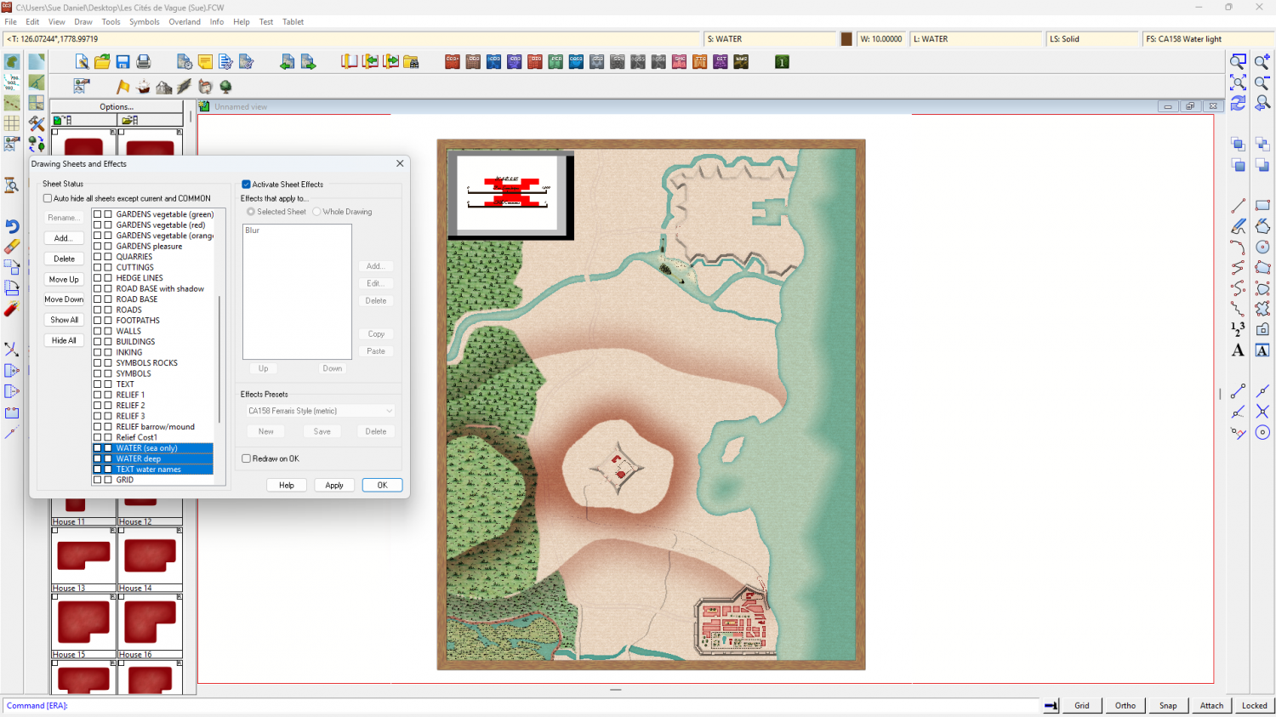Select the Zoom In magnifier tool

coord(1262,62)
